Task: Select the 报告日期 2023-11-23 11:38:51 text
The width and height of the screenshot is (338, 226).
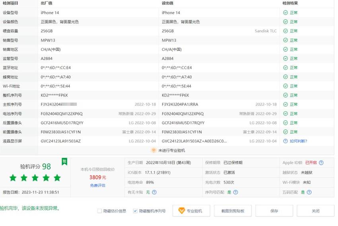Action: tap(31, 192)
